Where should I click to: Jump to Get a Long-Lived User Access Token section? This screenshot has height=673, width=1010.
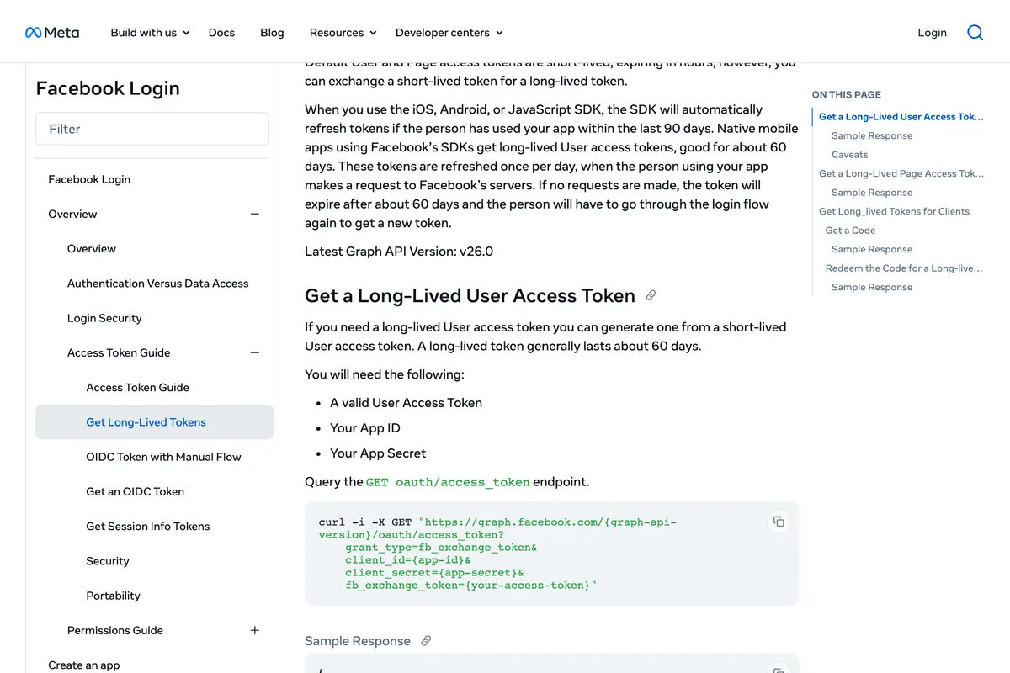(901, 117)
